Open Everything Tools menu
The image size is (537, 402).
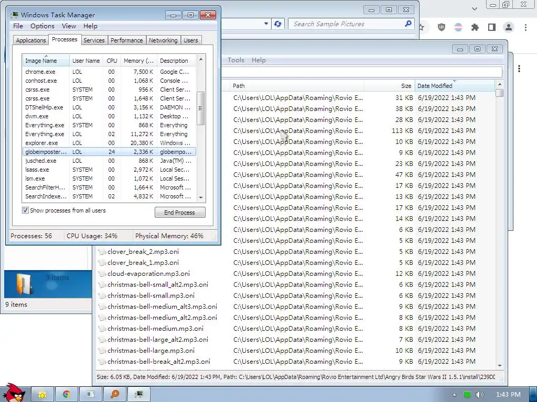click(236, 60)
